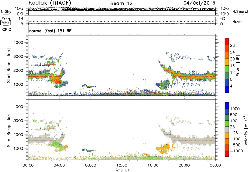Select the "CPID" row label
249x172 pixels.
pyautogui.click(x=7, y=29)
